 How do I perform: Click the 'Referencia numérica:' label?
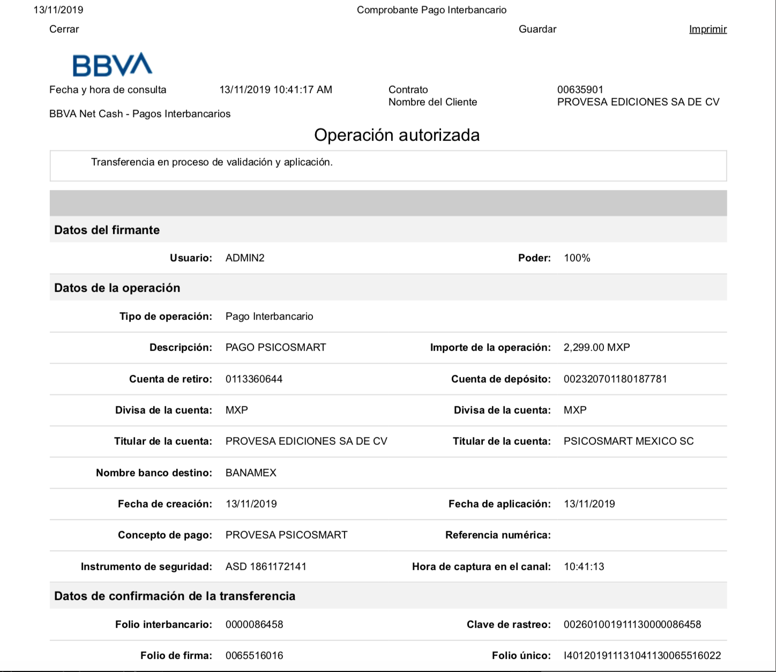coord(498,535)
